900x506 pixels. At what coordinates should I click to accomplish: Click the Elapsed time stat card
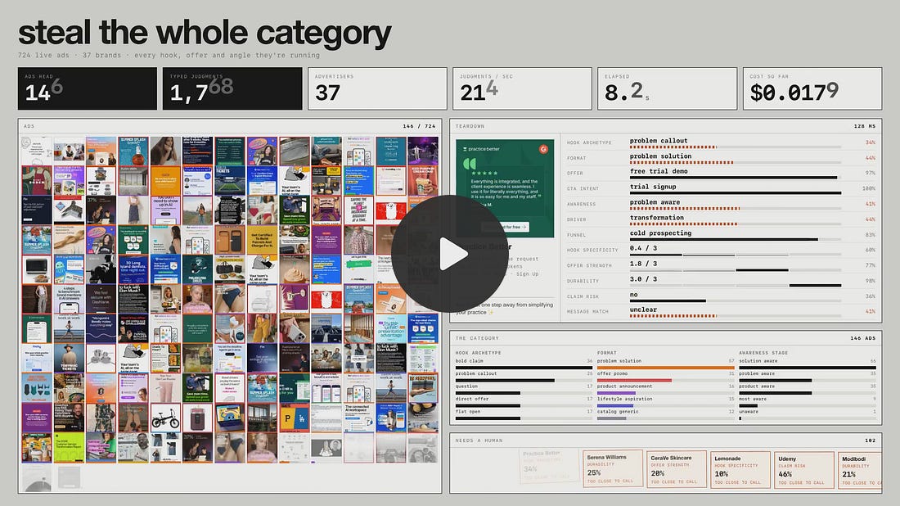click(x=667, y=88)
